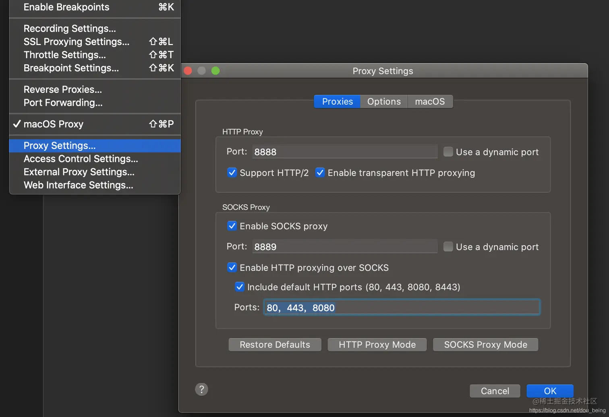The image size is (609, 417).
Task: Select Proxy Settings... menu item
Action: 95,146
